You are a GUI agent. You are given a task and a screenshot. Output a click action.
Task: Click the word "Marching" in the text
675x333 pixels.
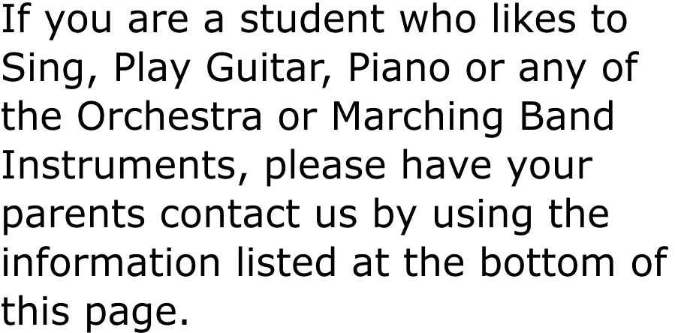tap(417, 119)
